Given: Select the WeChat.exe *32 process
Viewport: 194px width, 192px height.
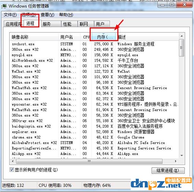Looking at the screenshot, I should [x=26, y=71].
